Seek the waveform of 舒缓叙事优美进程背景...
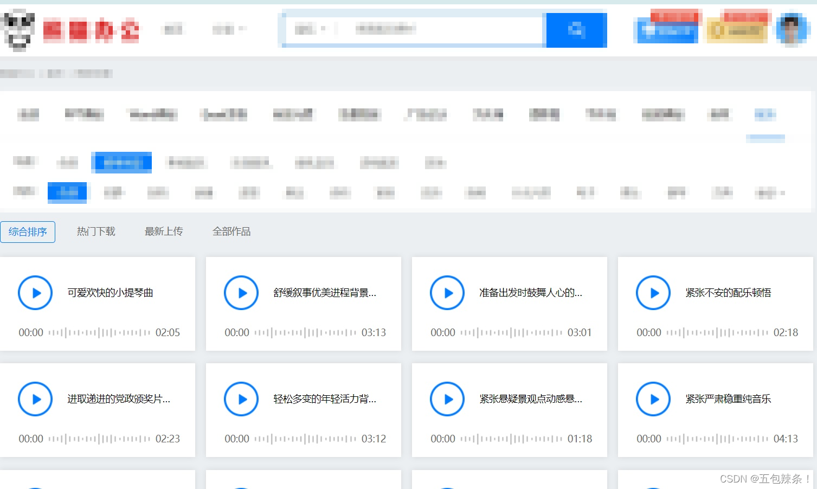Screen dimensions: 817x489 pos(305,332)
